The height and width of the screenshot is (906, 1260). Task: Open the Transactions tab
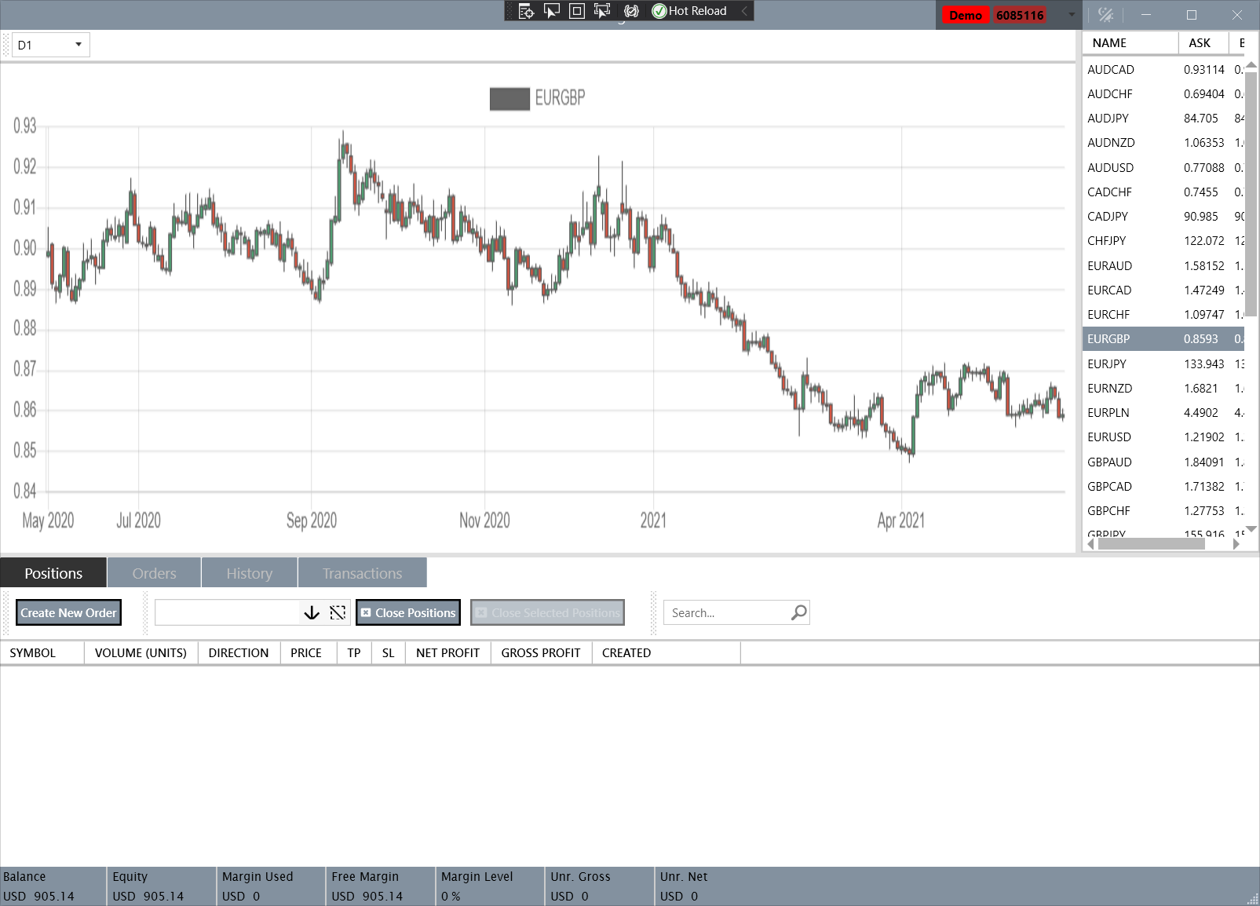[x=362, y=573]
